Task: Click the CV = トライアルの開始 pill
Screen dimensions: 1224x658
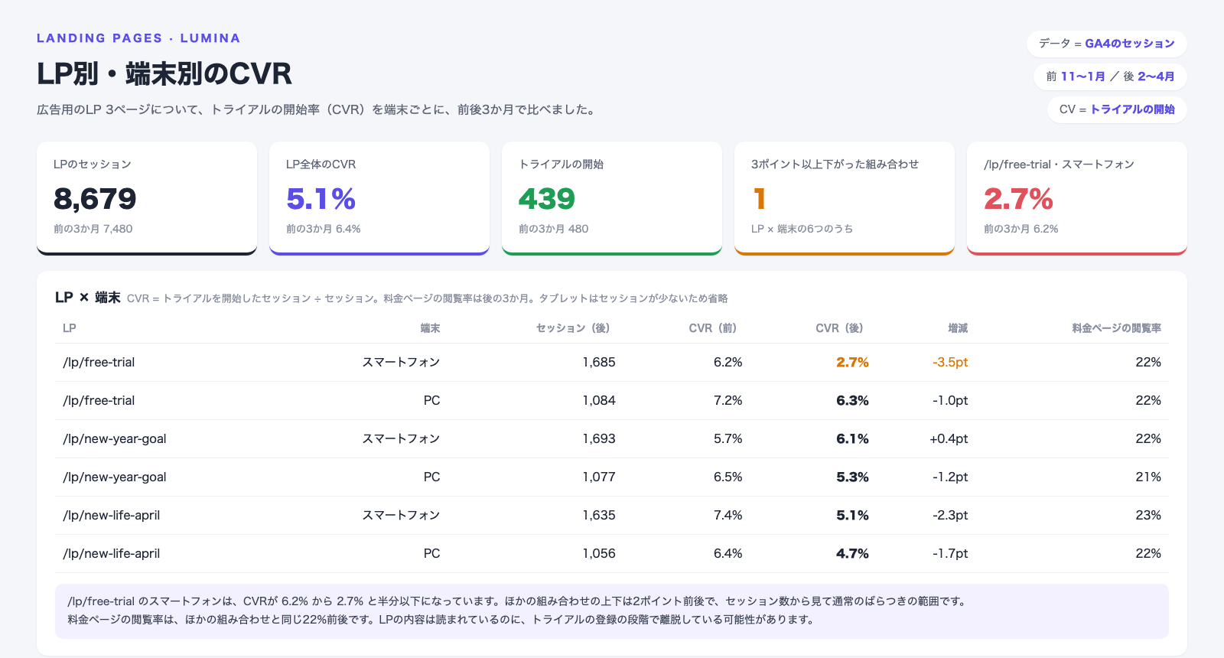Action: pyautogui.click(x=1117, y=109)
